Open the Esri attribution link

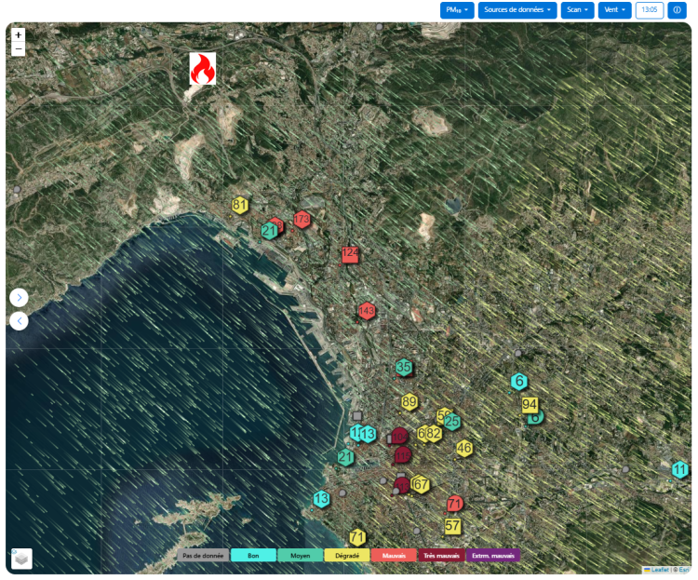pos(684,570)
